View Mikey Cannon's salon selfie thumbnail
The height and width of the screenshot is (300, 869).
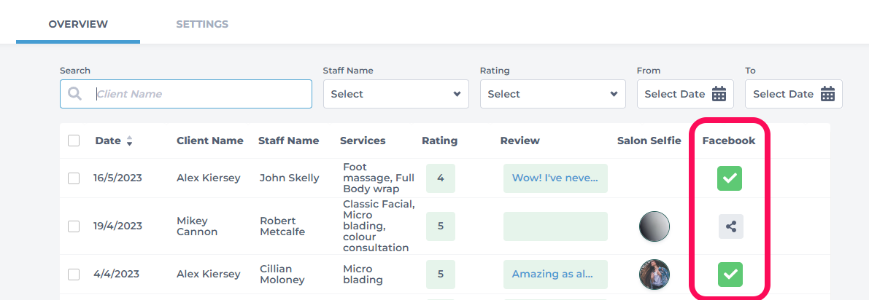(654, 226)
